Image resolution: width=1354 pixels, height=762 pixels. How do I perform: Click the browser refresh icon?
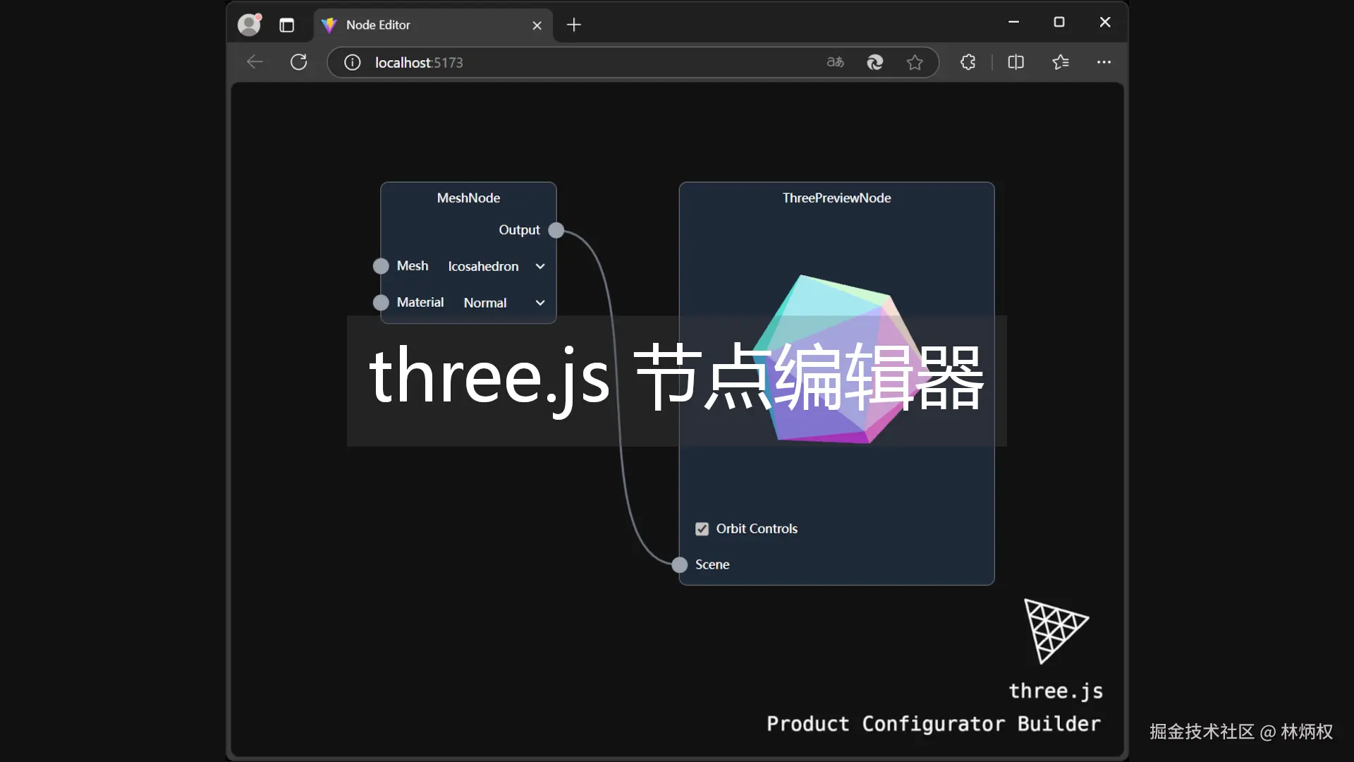pos(298,62)
